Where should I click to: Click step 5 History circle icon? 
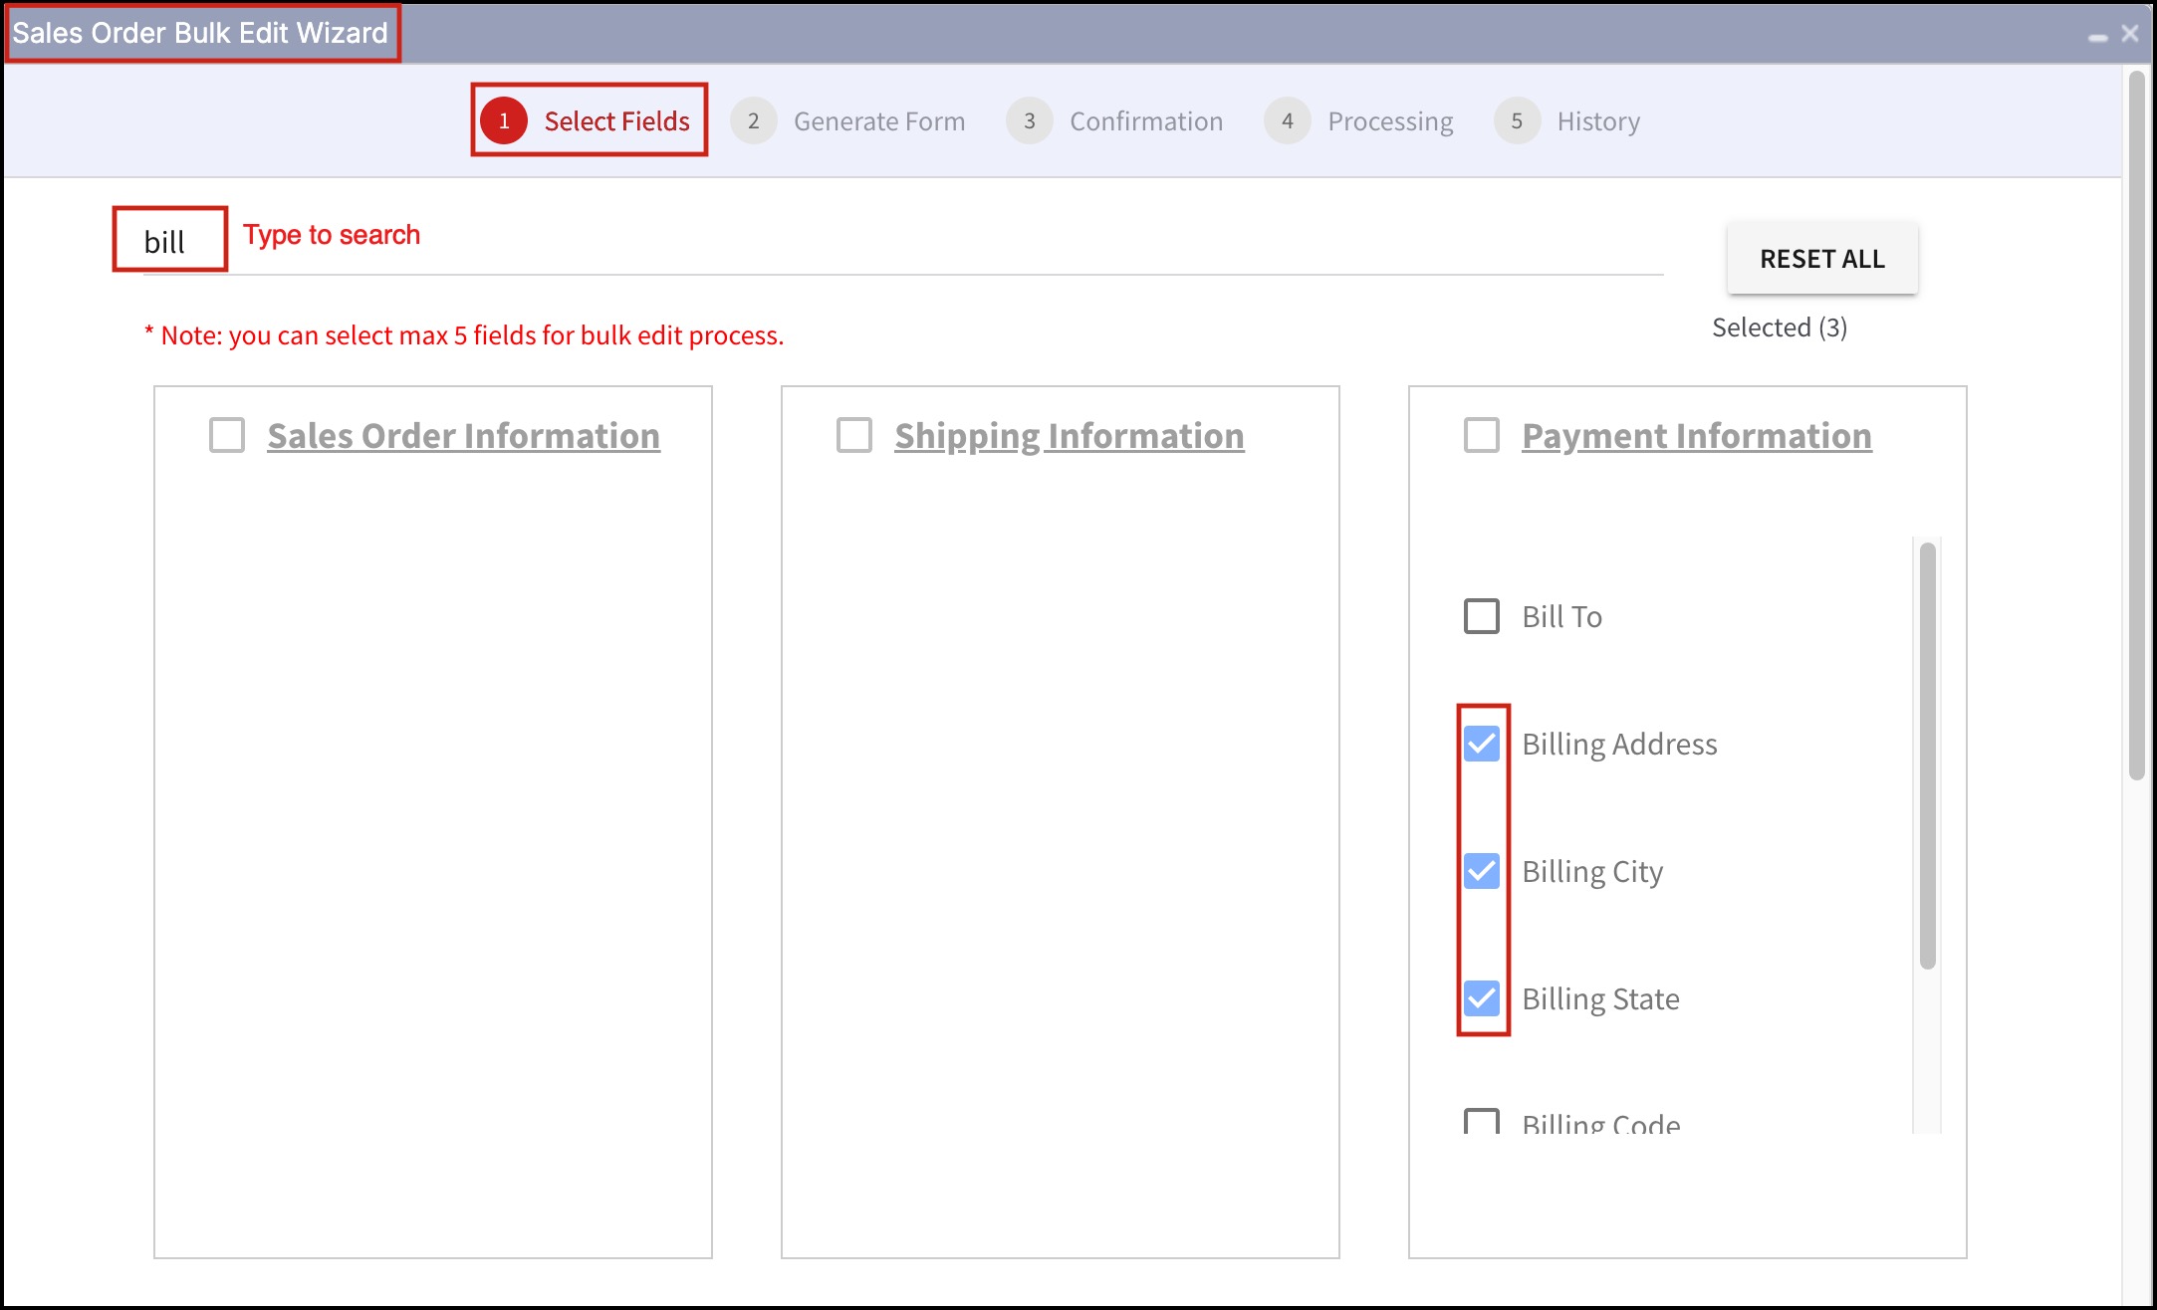click(x=1517, y=120)
